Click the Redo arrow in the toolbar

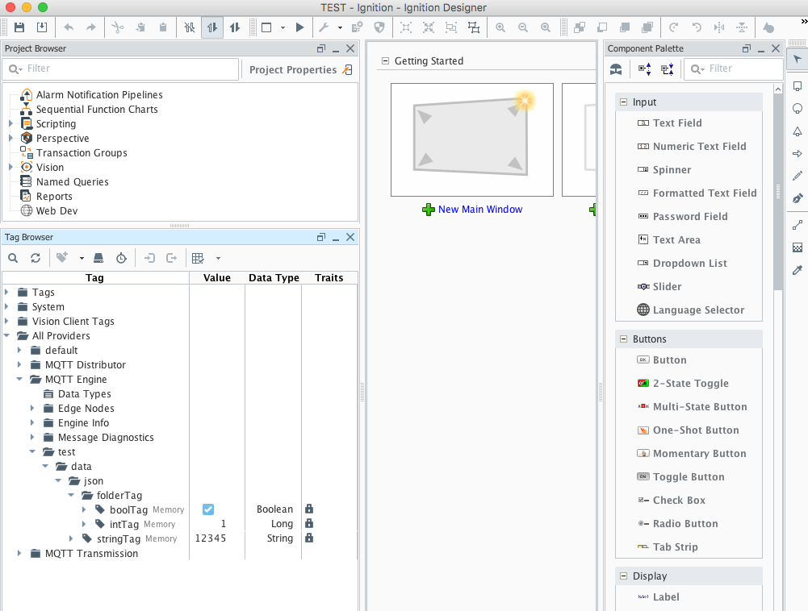tap(90, 27)
